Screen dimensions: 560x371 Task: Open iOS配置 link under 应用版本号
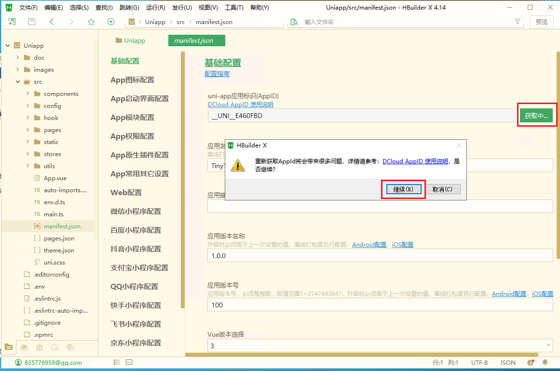point(543,294)
